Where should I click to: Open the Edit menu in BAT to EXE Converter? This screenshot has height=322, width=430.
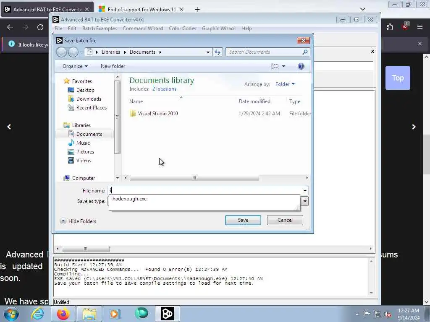(72, 29)
